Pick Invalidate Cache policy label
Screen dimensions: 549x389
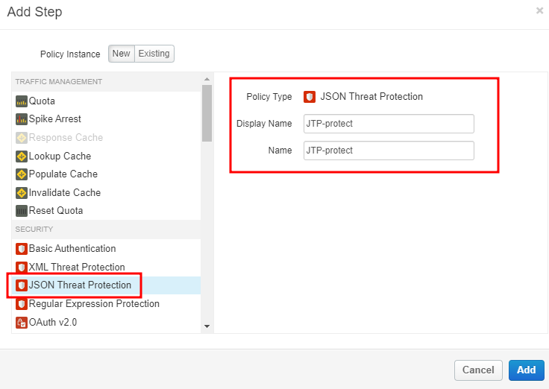point(65,192)
